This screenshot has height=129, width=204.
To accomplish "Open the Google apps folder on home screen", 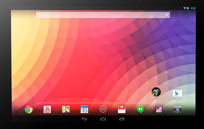I will coord(156,92).
